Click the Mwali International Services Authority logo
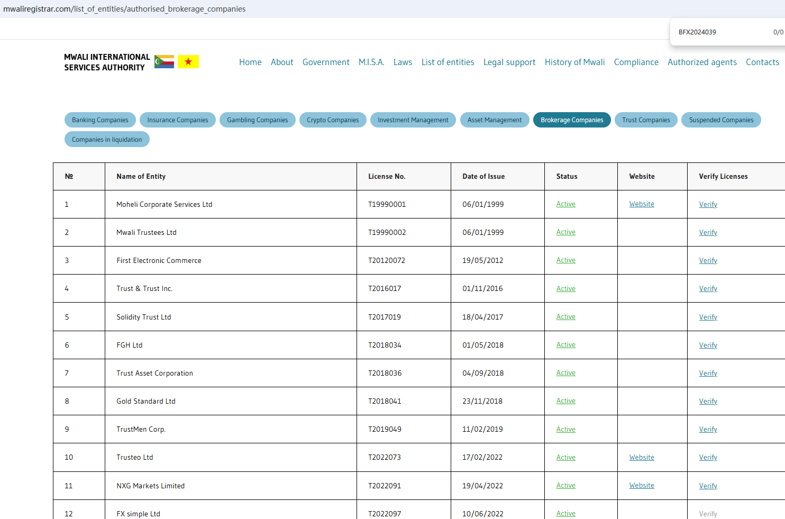The image size is (785, 519). pos(107,62)
